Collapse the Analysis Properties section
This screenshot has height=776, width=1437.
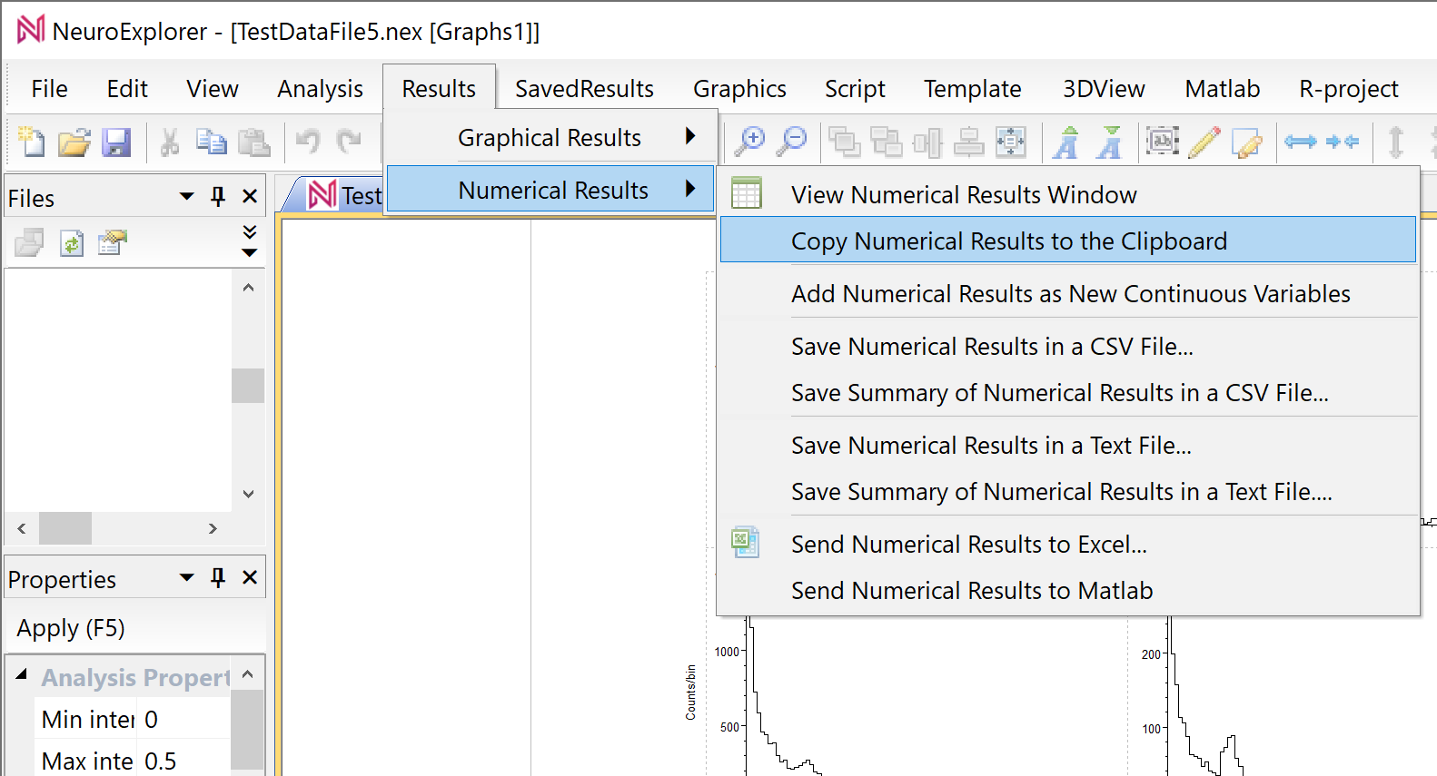click(22, 675)
